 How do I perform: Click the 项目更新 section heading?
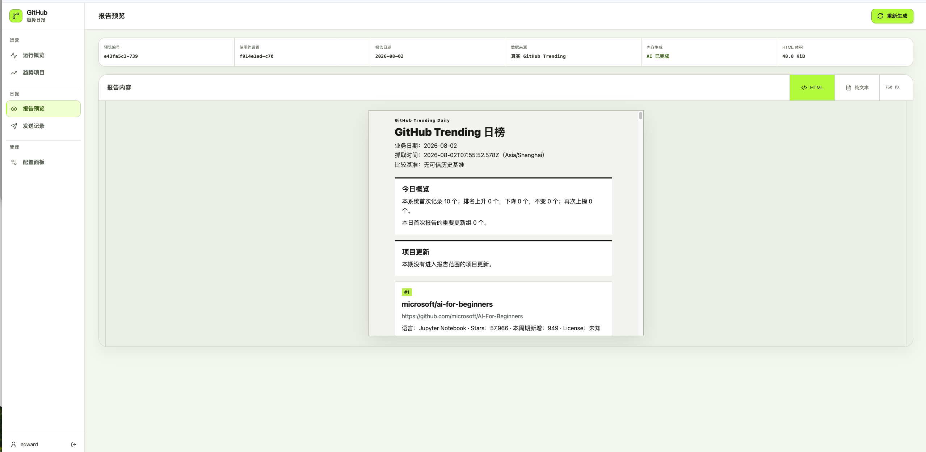(416, 252)
